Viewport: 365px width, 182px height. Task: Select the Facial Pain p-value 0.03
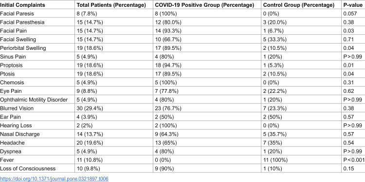tap(348, 31)
